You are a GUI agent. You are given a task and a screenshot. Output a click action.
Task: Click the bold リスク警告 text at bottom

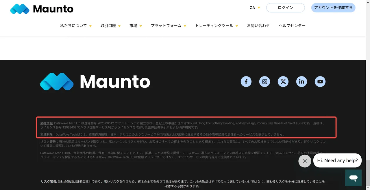49,182
